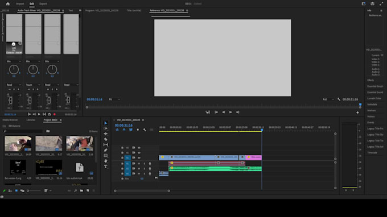Click New Bin folder icon in Project footer
This screenshot has height=217, width=387.
(x=81, y=191)
